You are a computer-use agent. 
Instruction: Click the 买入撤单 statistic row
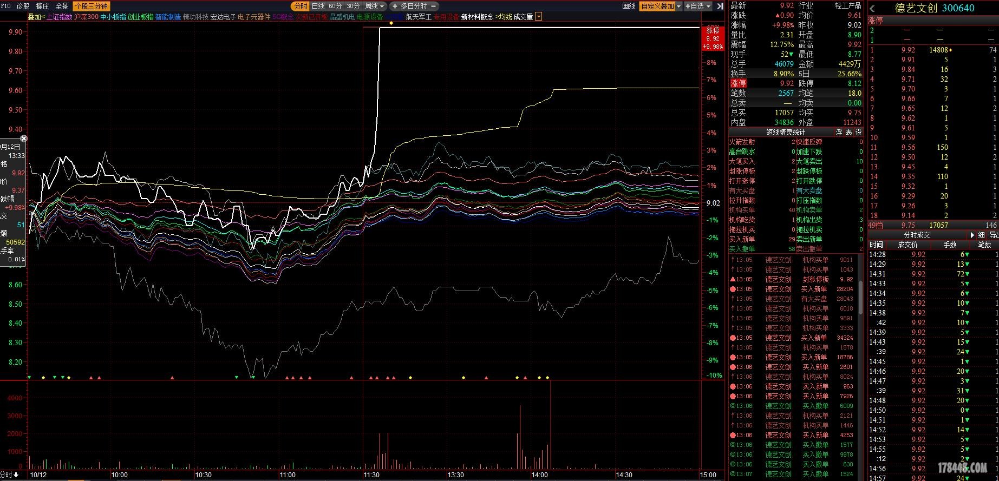(x=762, y=249)
